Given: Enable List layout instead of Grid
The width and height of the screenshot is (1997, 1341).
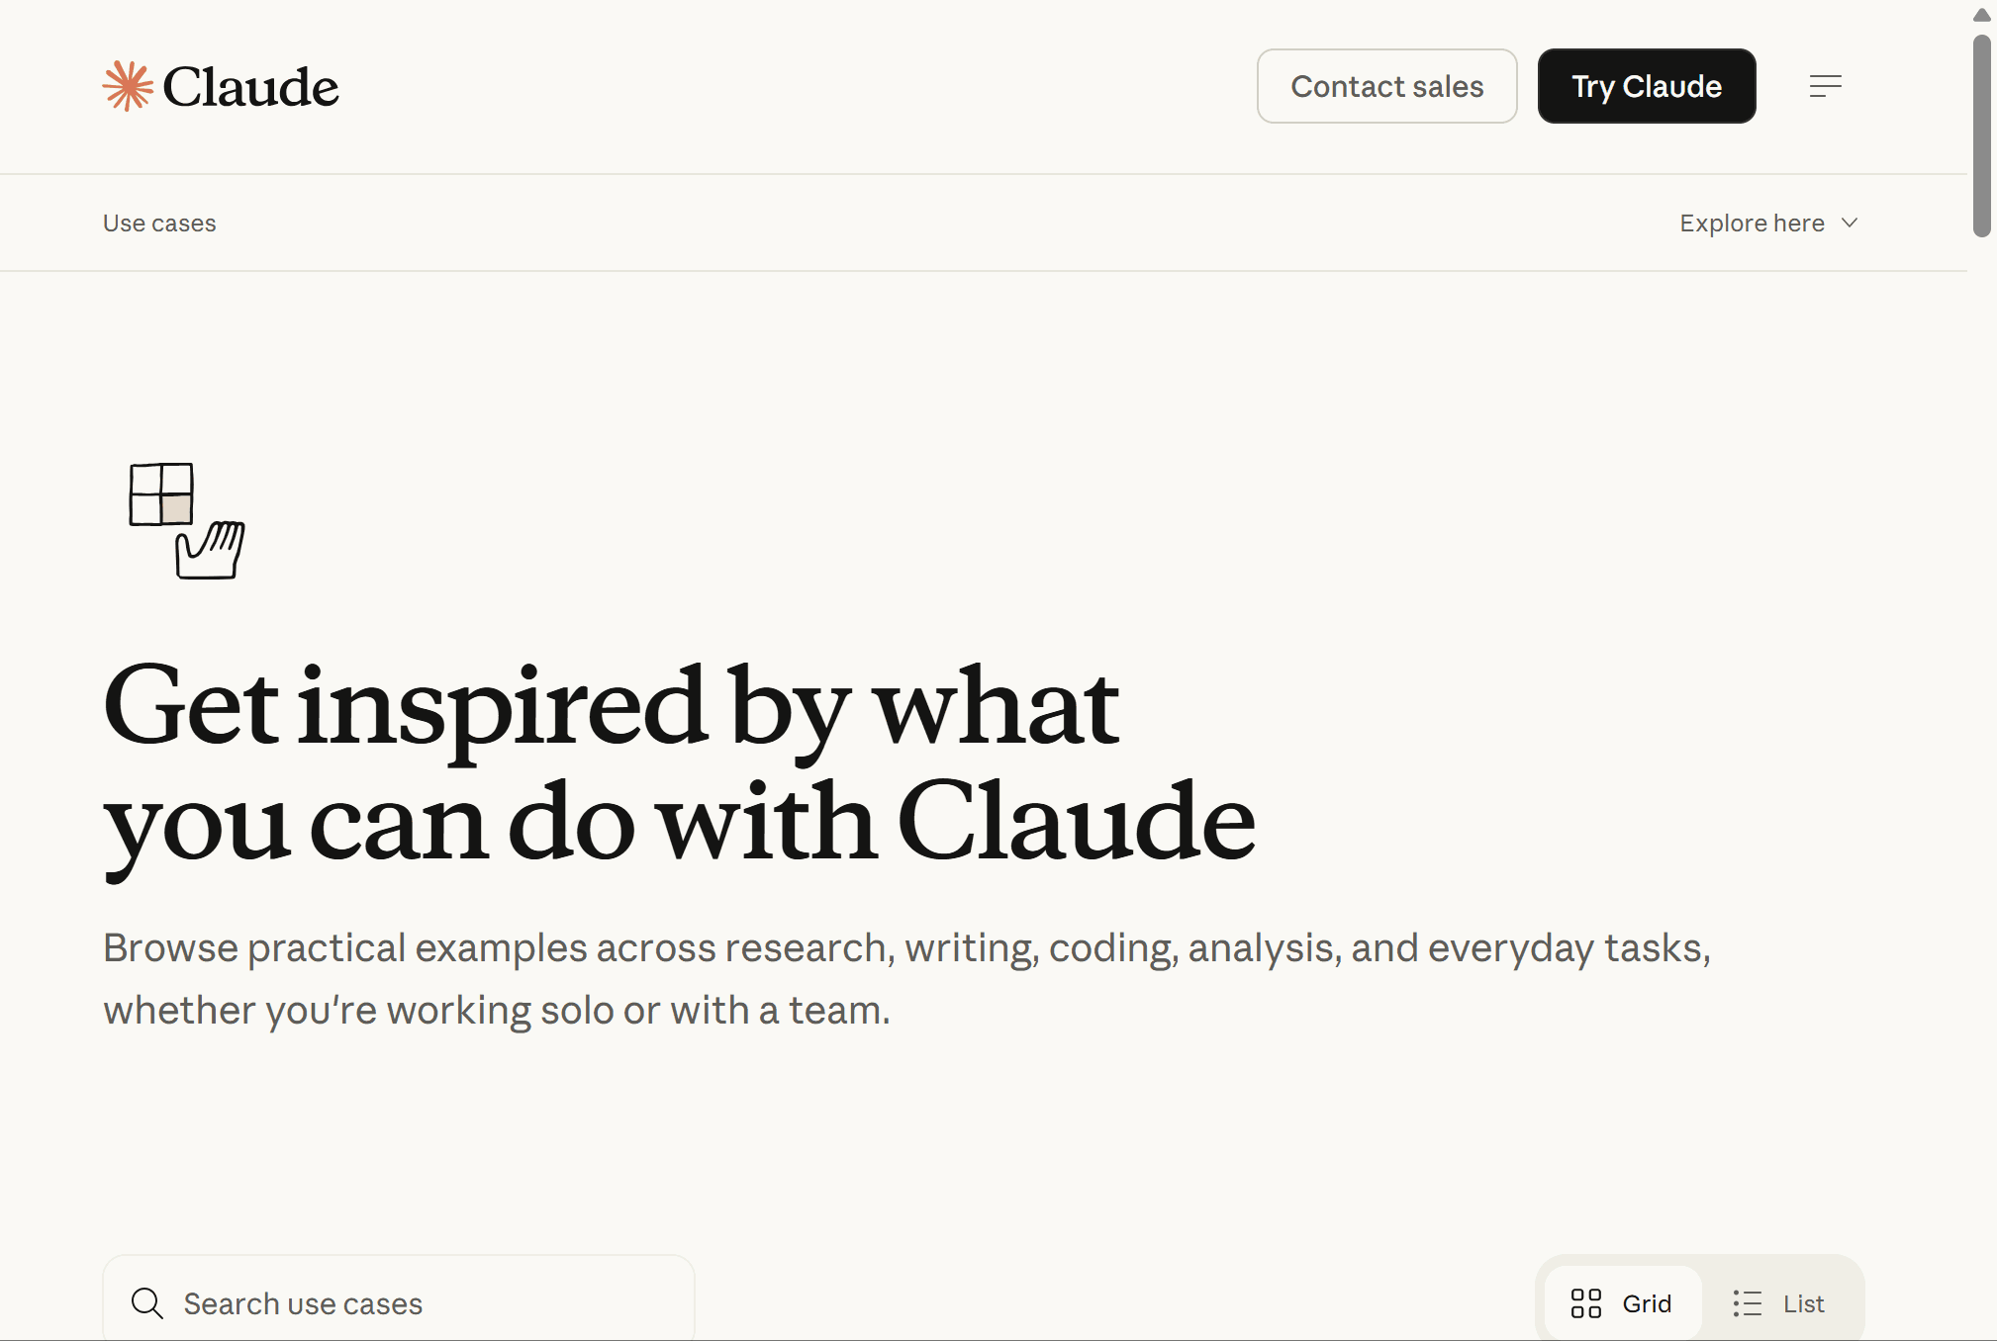Looking at the screenshot, I should (1779, 1302).
